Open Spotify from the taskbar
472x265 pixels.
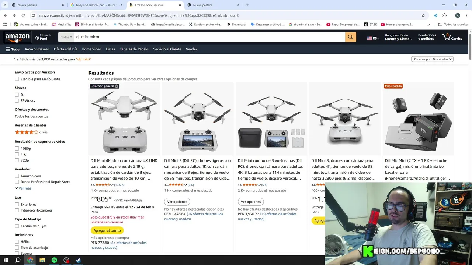[54, 260]
